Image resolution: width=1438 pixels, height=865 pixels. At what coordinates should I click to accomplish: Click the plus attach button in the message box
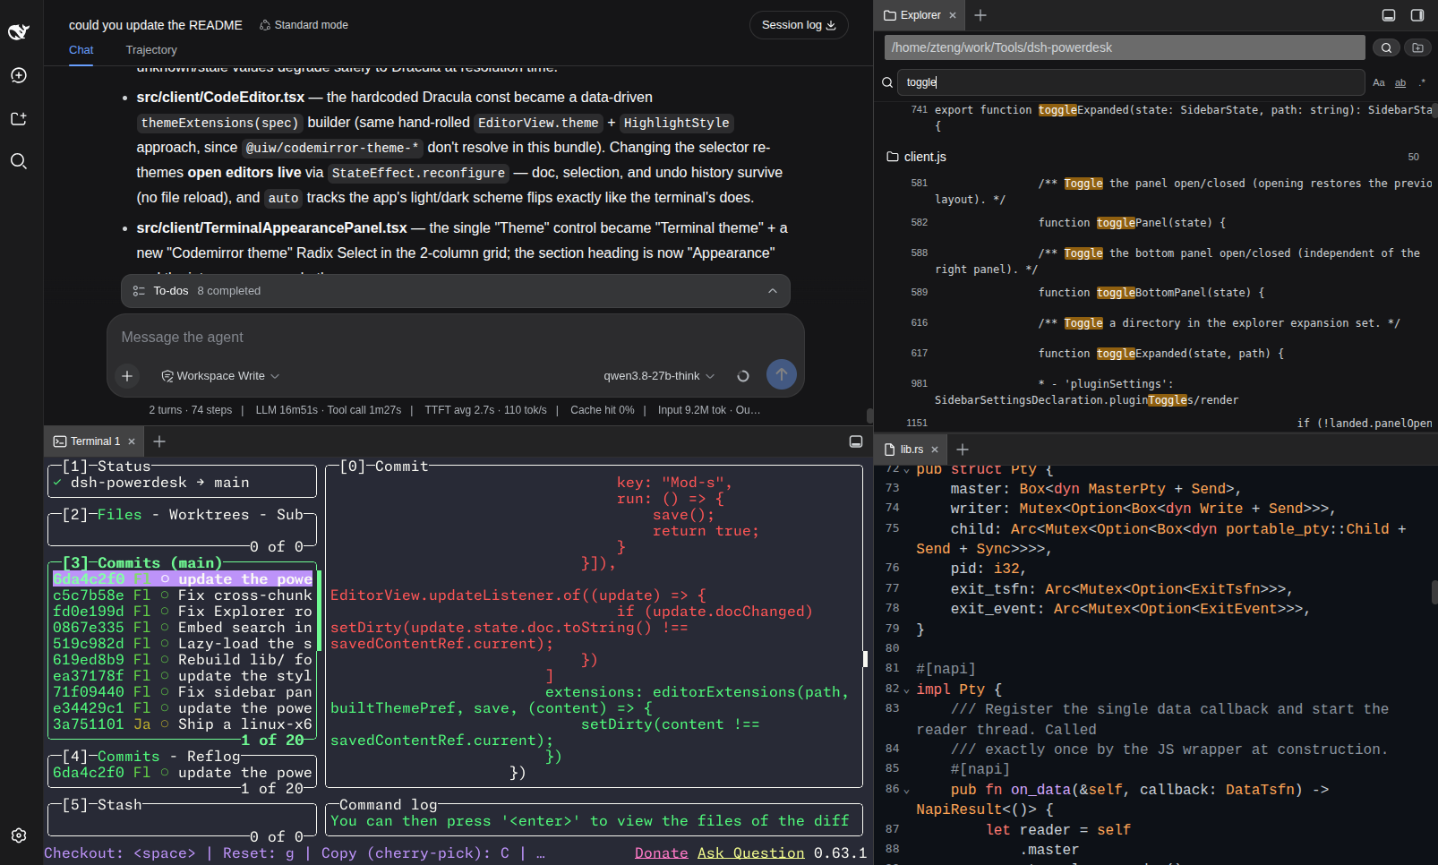[127, 376]
